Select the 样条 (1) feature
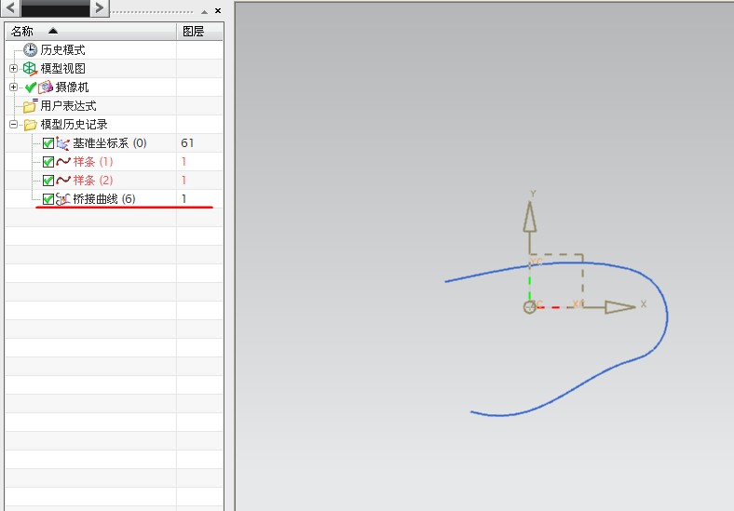Screen dimensions: 734x511 [93, 162]
